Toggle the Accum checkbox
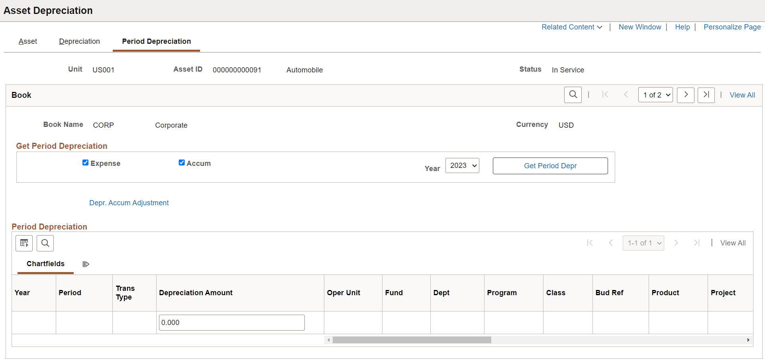 coord(182,163)
